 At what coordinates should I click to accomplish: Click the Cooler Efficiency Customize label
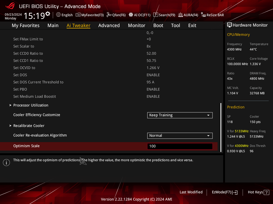tap(37, 115)
